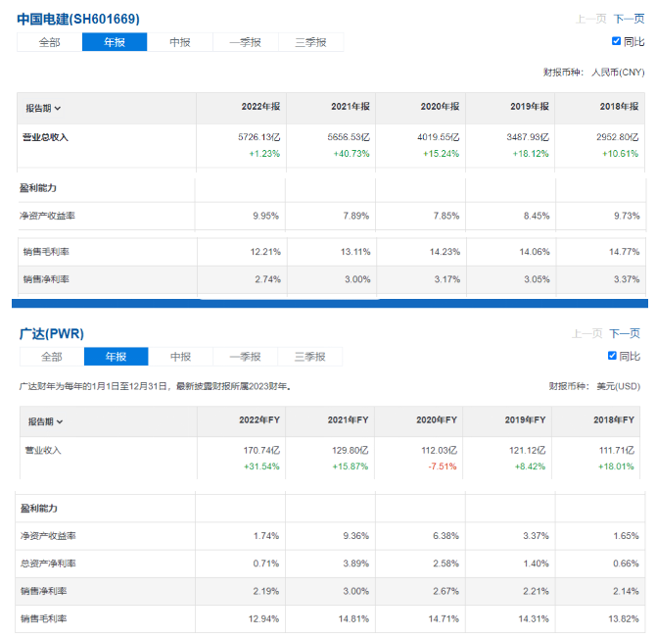The height and width of the screenshot is (638, 656).
Task: Click the 2019年报 column header
Action: coord(530,107)
